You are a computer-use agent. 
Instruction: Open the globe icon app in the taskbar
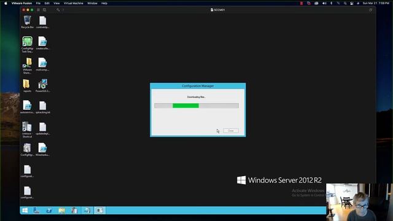coord(87,210)
